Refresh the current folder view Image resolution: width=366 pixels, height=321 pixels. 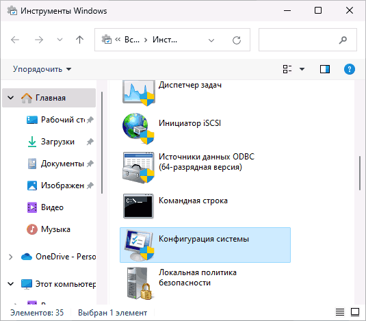tap(237, 40)
